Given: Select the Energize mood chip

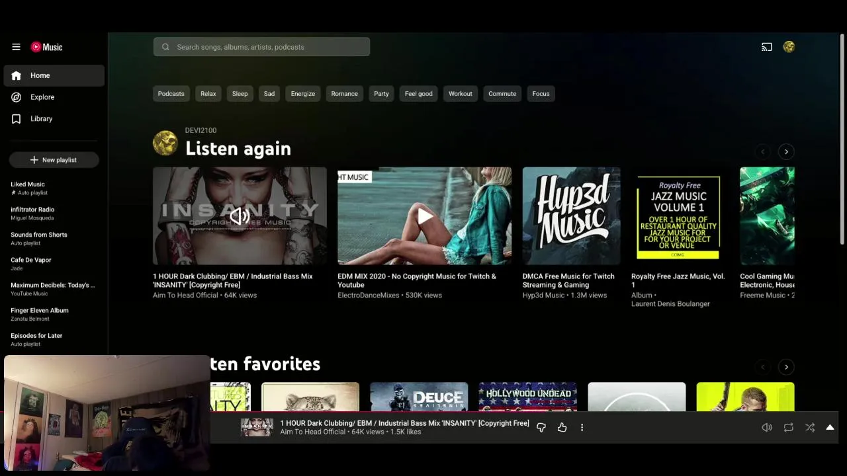Looking at the screenshot, I should (x=303, y=94).
